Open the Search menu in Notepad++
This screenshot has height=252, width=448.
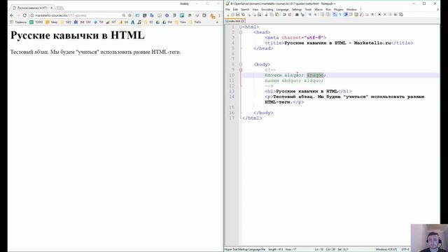pyautogui.click(x=245, y=9)
